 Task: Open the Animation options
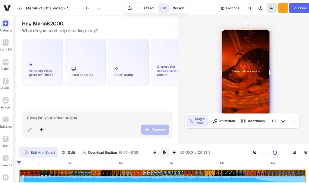click(x=224, y=121)
